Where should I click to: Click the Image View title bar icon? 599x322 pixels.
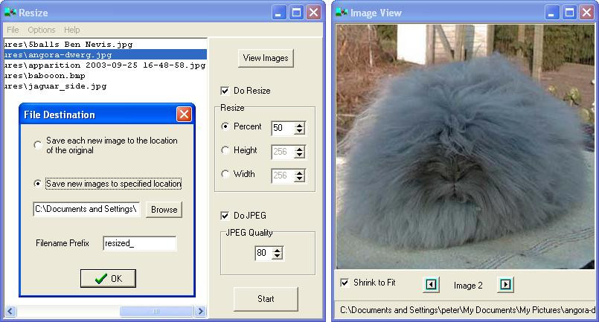[x=342, y=13]
